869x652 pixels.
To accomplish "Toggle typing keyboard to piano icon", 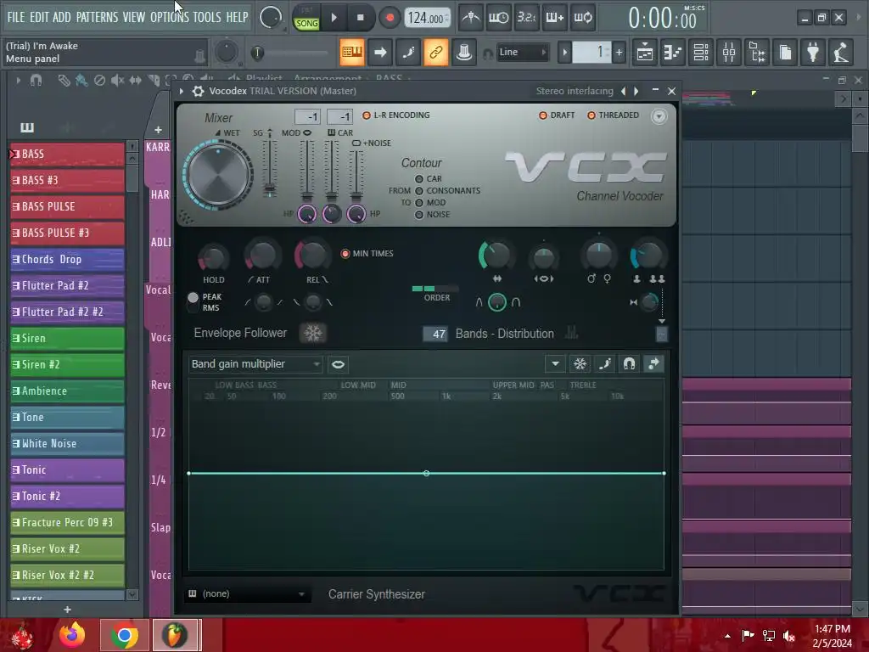I will (x=352, y=52).
